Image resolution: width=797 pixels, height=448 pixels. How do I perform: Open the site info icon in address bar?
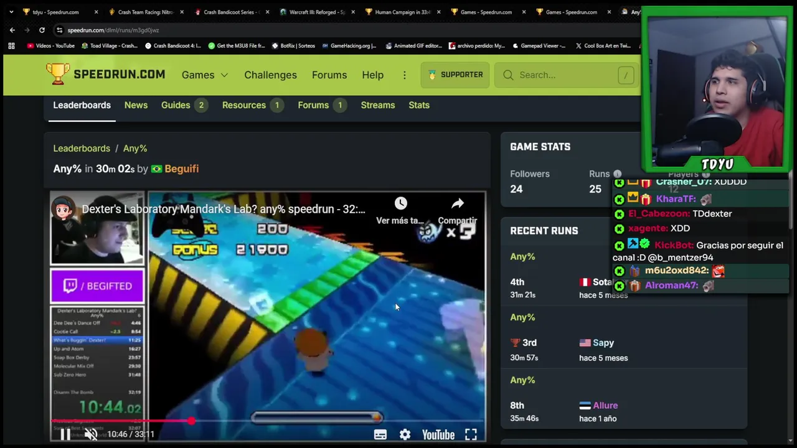(59, 30)
